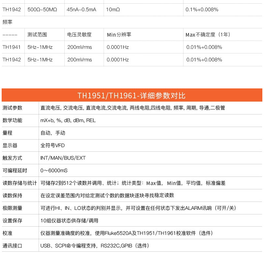
Task: Click the '极限测量' row label
Action: tap(12, 208)
